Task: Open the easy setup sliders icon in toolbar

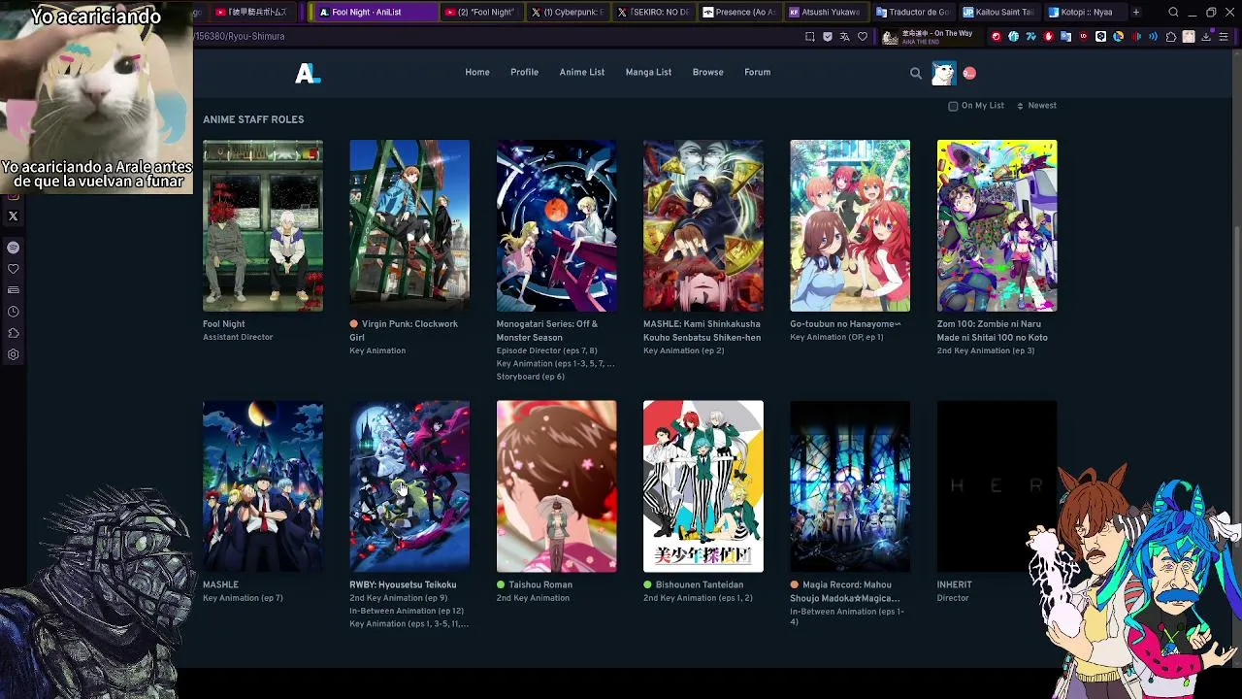Action: pyautogui.click(x=1224, y=37)
